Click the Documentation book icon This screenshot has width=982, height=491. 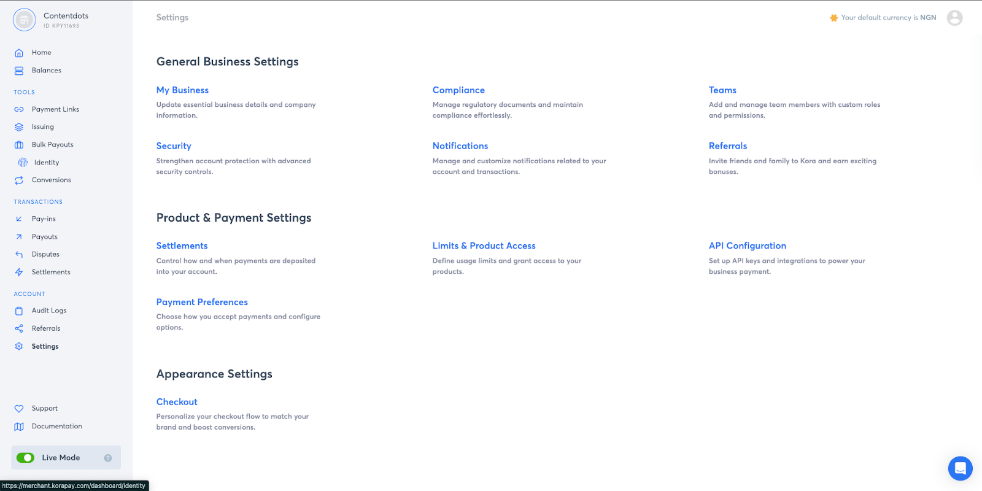coord(19,427)
